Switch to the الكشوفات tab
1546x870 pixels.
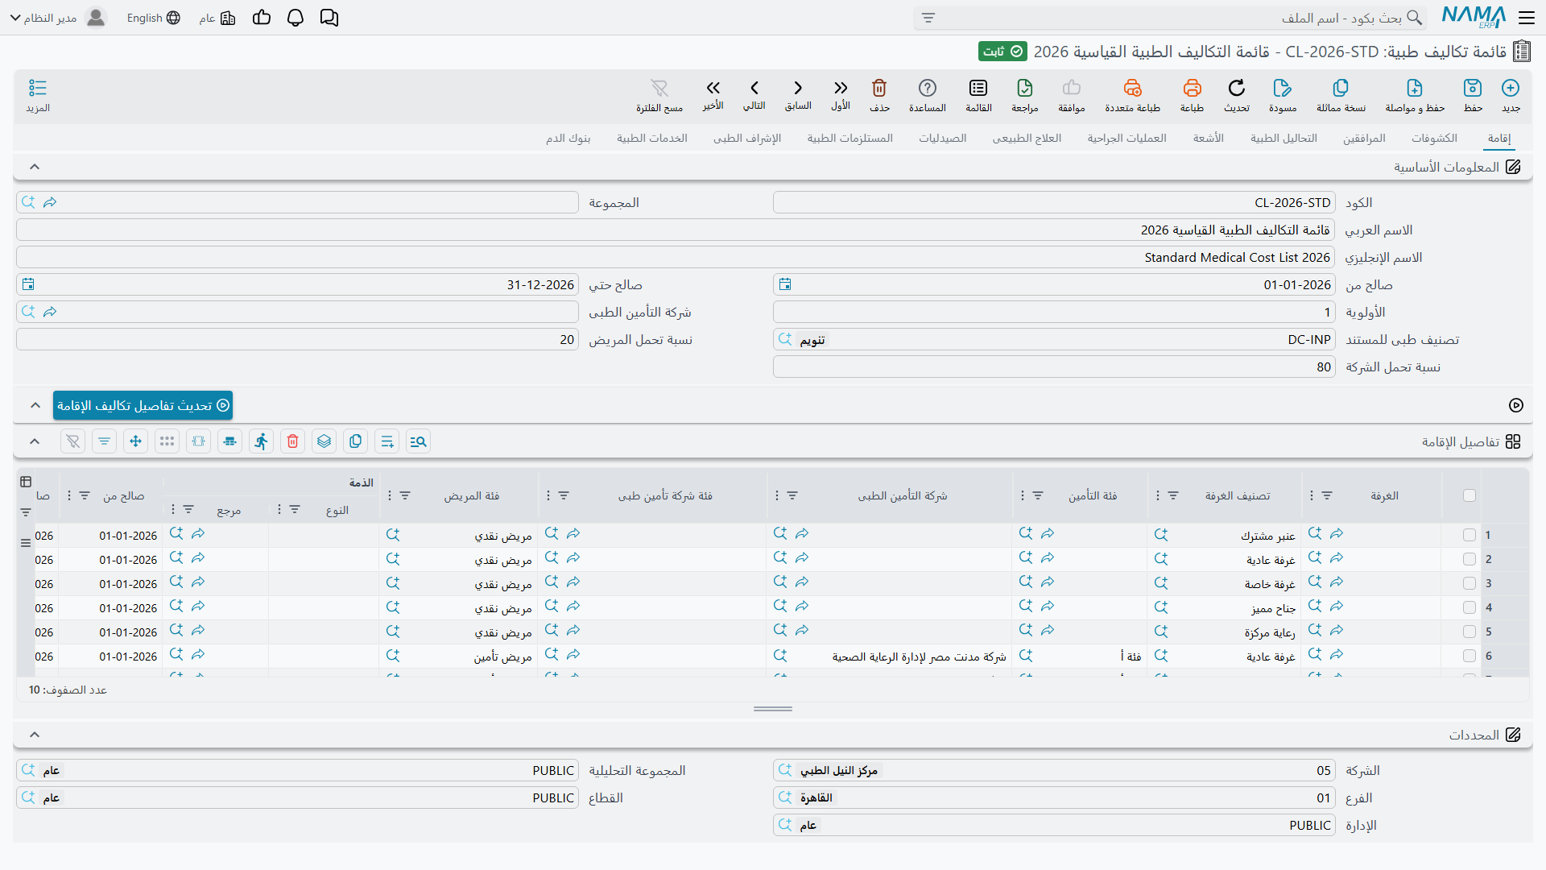pos(1434,138)
